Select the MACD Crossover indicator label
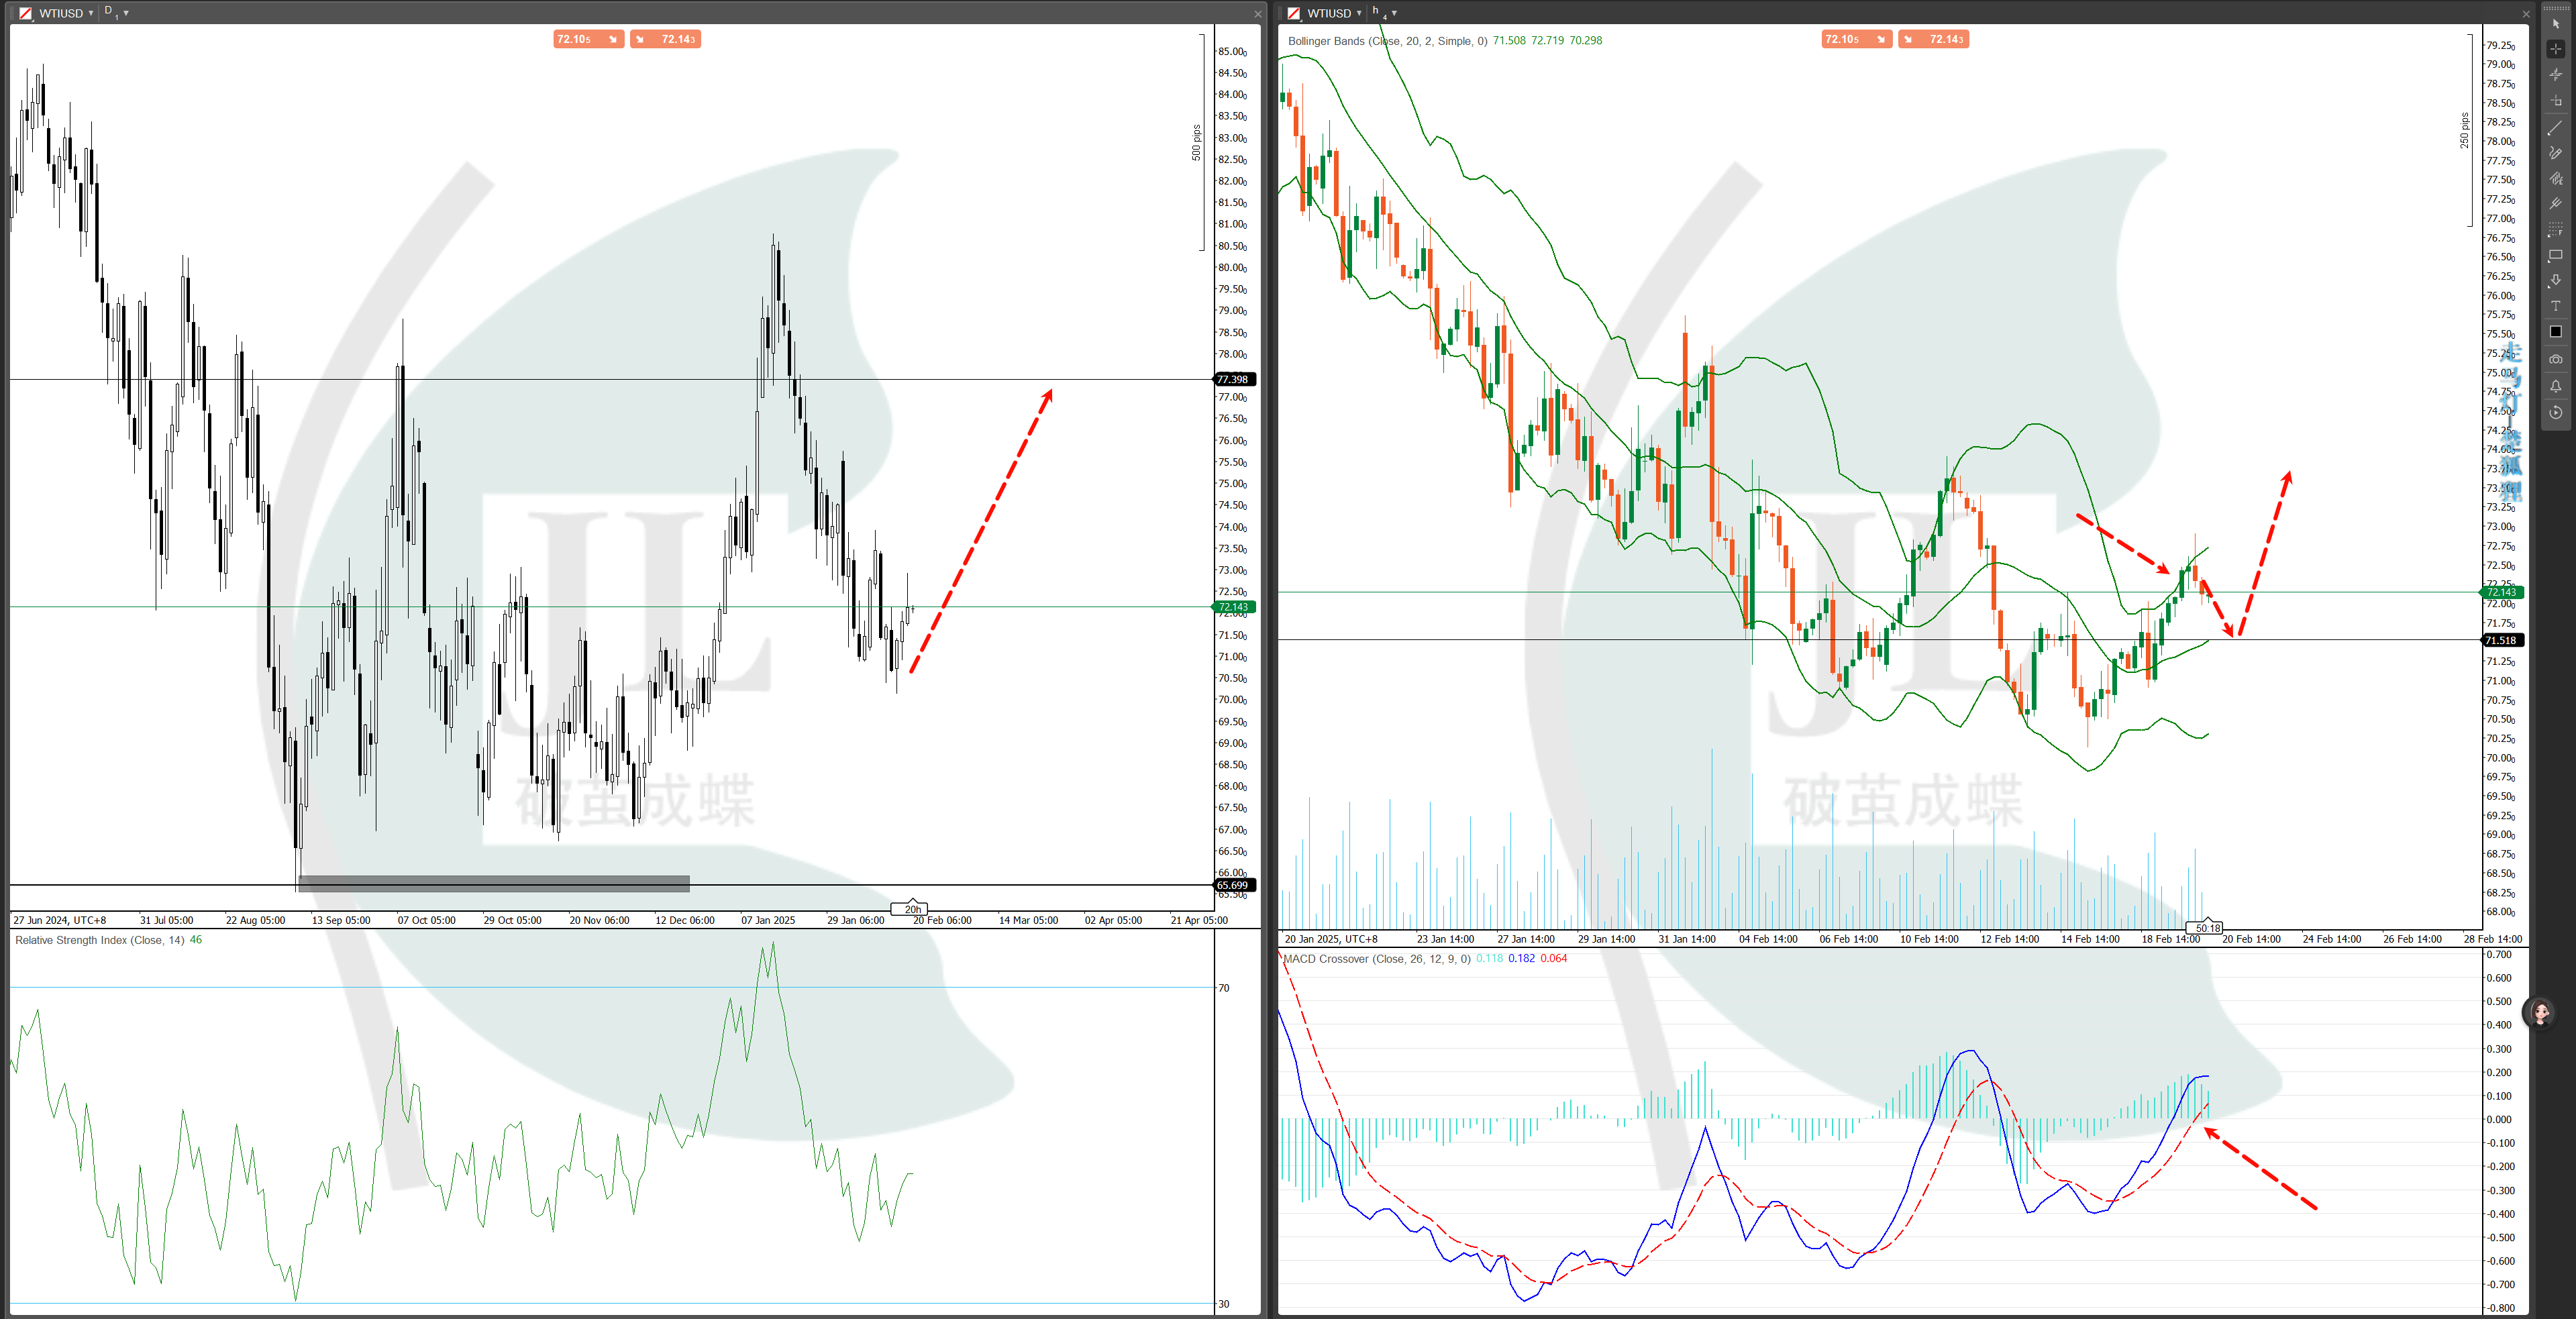 [1376, 958]
